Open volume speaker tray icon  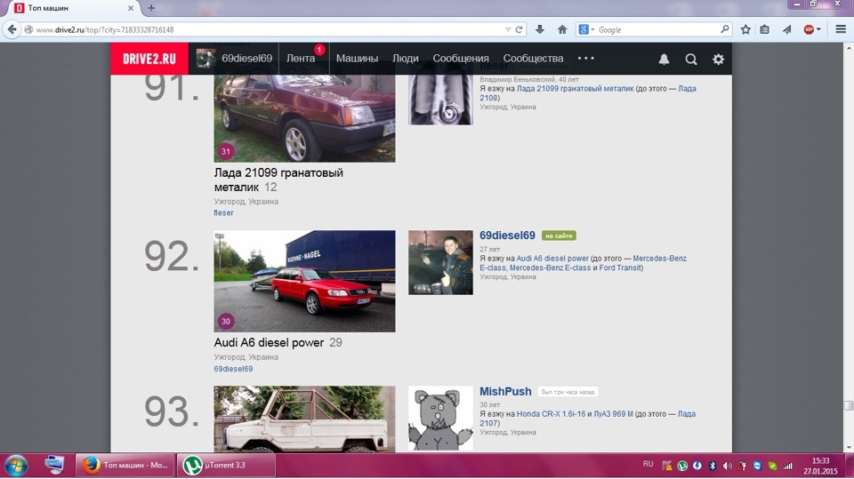tap(727, 466)
